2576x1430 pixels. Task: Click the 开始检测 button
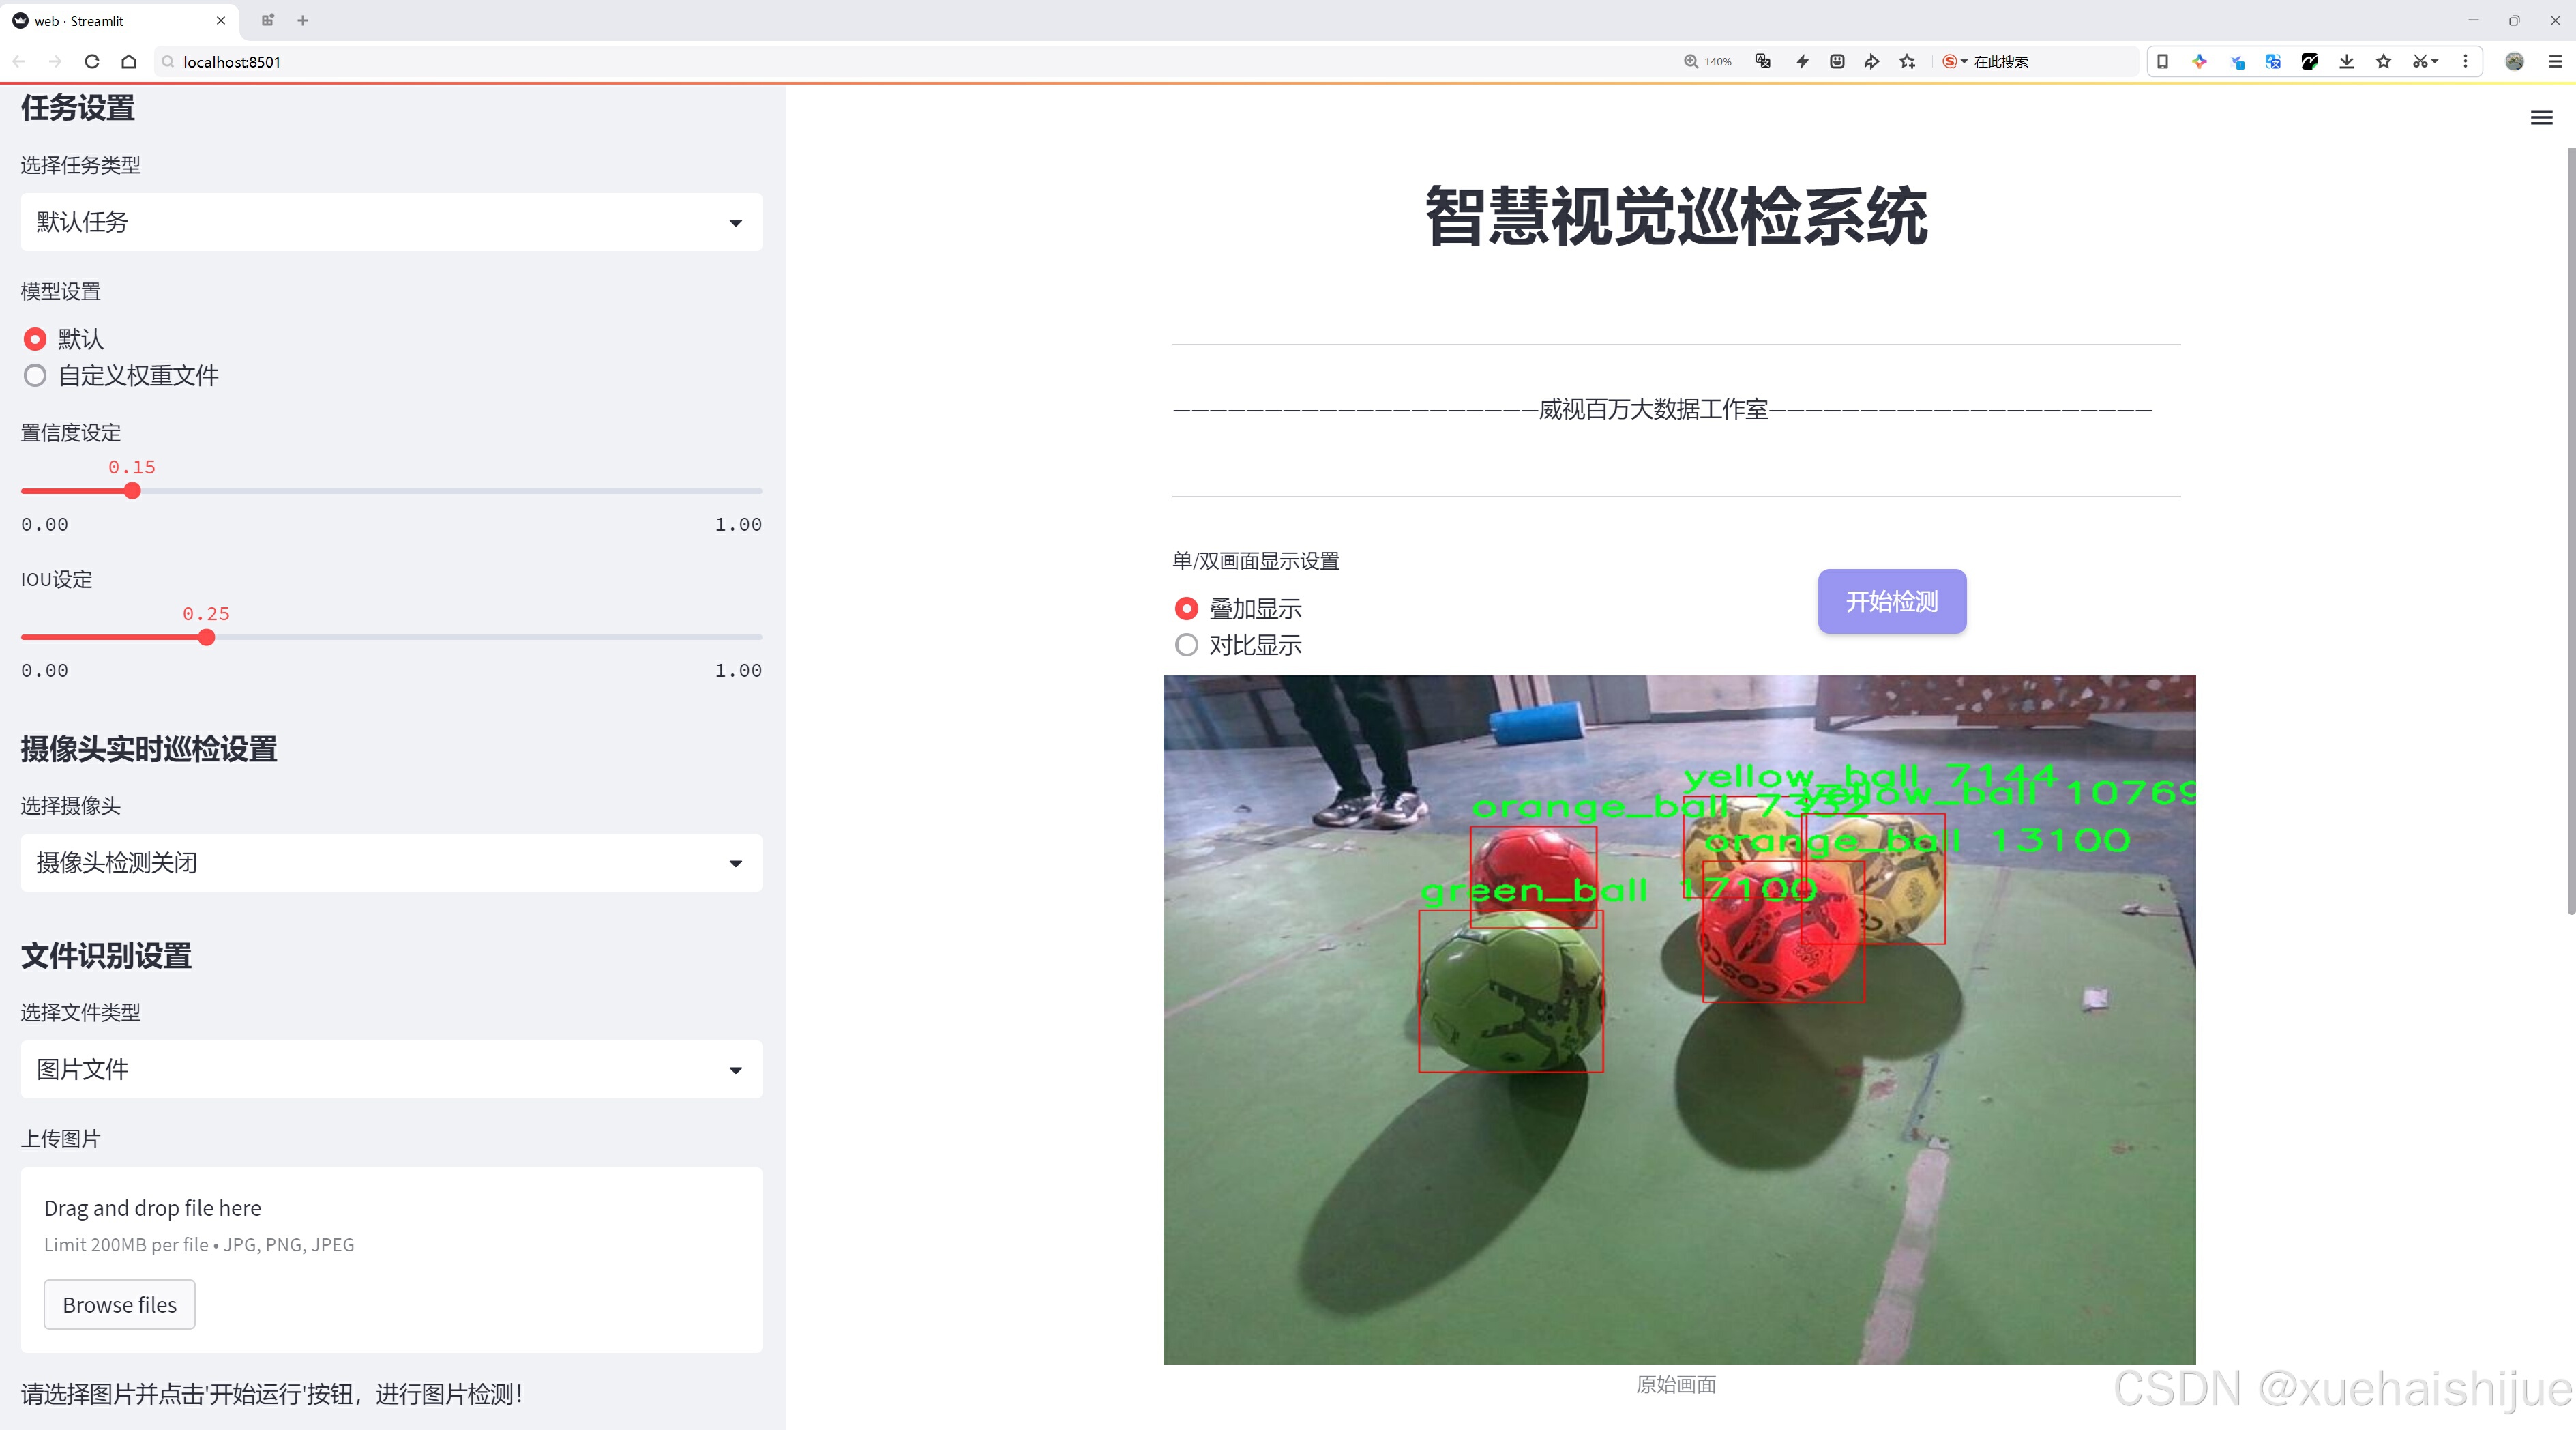1891,601
